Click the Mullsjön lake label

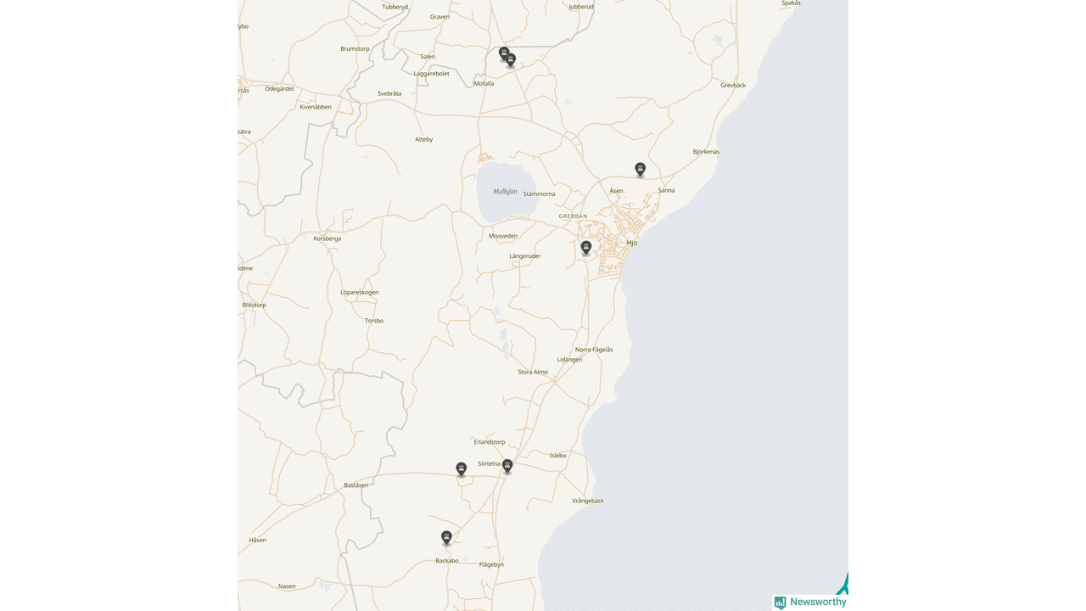[x=505, y=192]
